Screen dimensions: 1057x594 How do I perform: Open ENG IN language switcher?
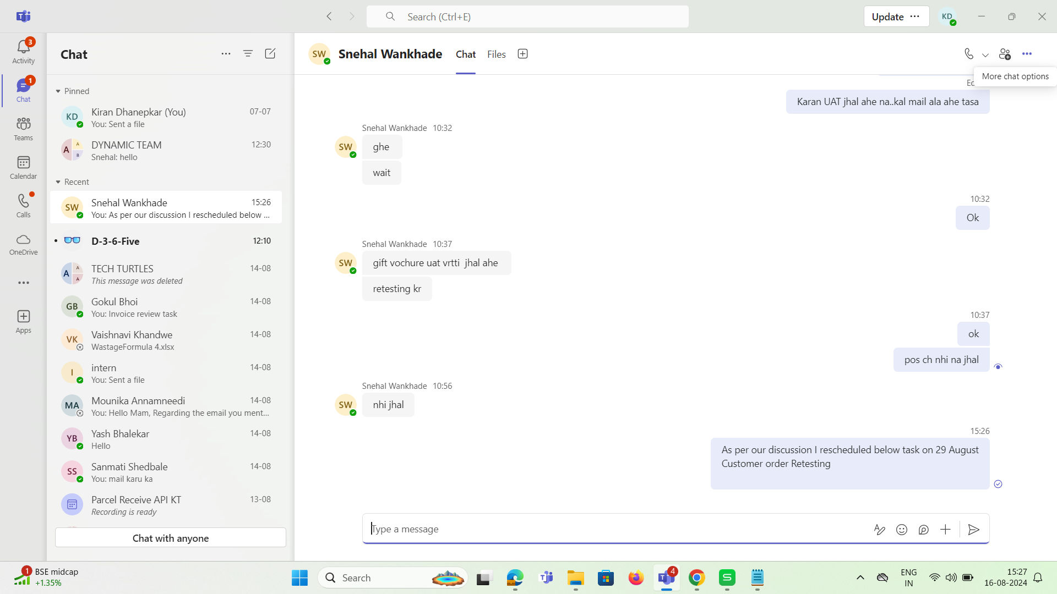(908, 577)
